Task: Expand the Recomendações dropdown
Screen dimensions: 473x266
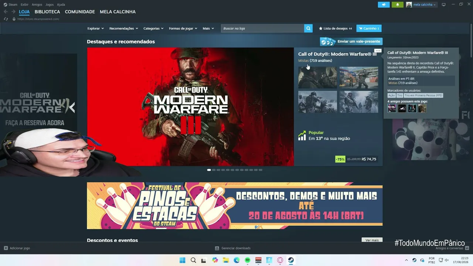Action: click(124, 28)
